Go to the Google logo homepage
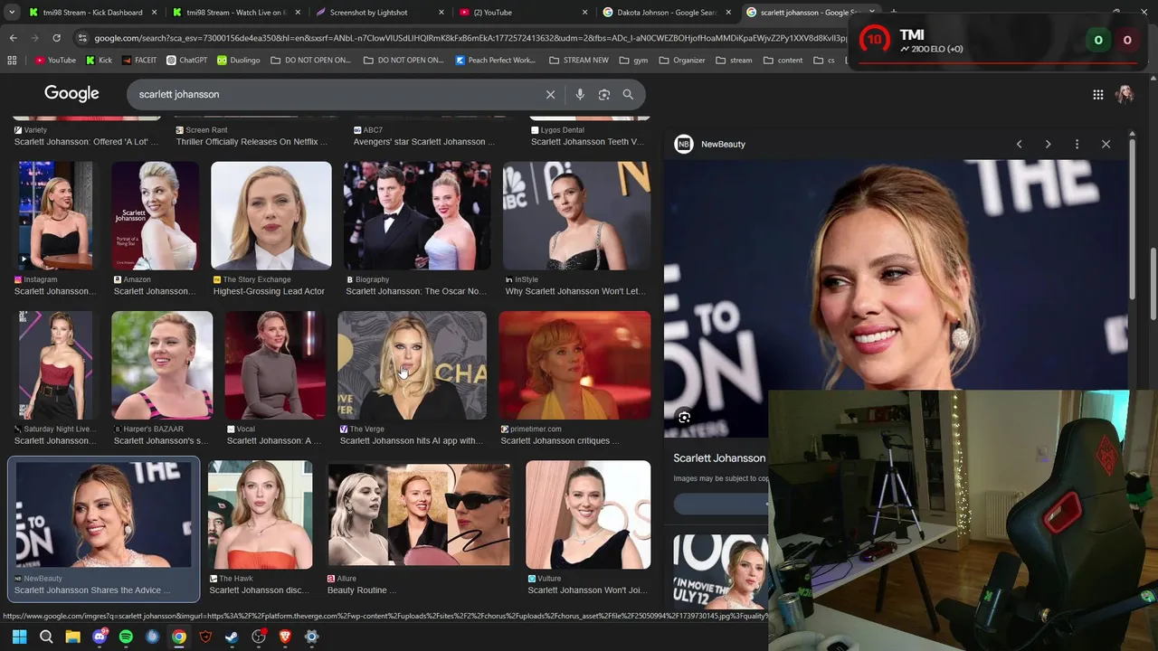 (x=71, y=94)
